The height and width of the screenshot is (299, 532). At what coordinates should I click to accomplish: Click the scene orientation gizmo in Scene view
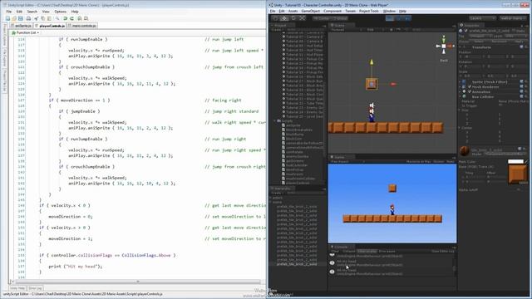(444, 46)
